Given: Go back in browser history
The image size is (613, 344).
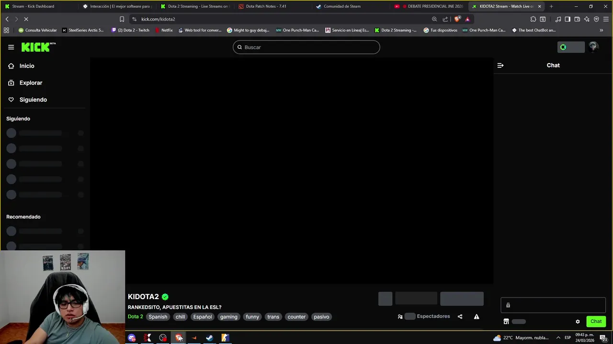Looking at the screenshot, I should [7, 19].
